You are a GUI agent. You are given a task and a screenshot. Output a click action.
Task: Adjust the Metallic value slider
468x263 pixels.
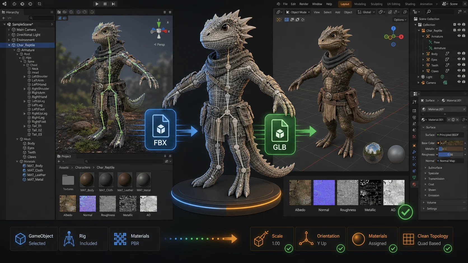451,149
